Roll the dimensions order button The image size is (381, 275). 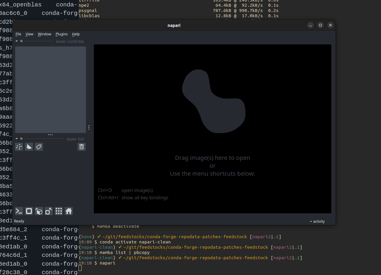(39, 211)
